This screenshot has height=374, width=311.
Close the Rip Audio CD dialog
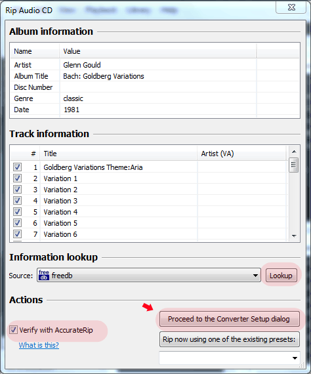[291, 7]
